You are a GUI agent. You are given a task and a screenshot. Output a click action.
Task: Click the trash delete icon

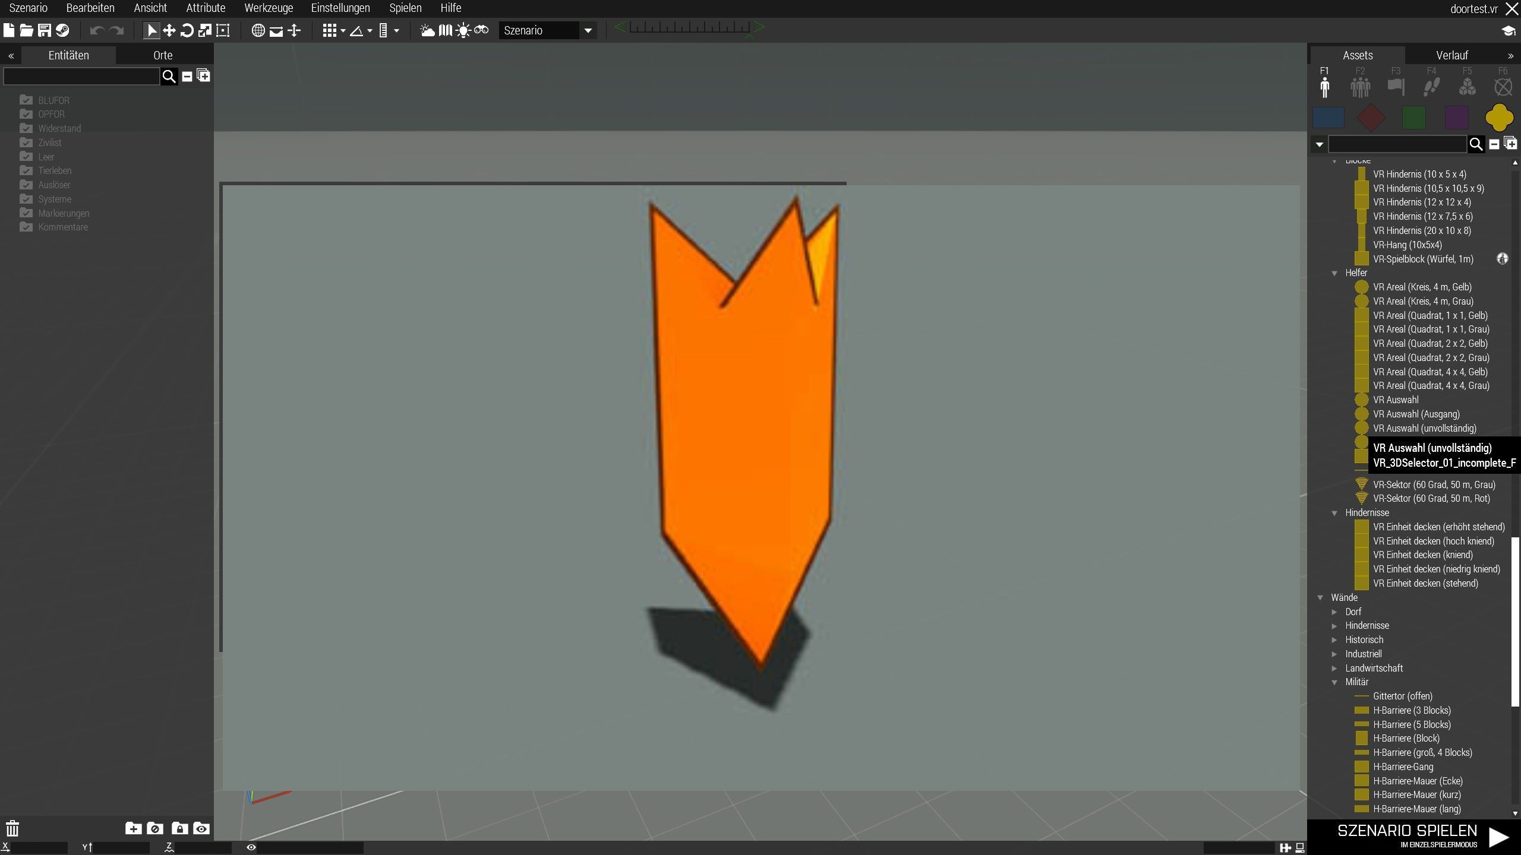click(x=12, y=828)
